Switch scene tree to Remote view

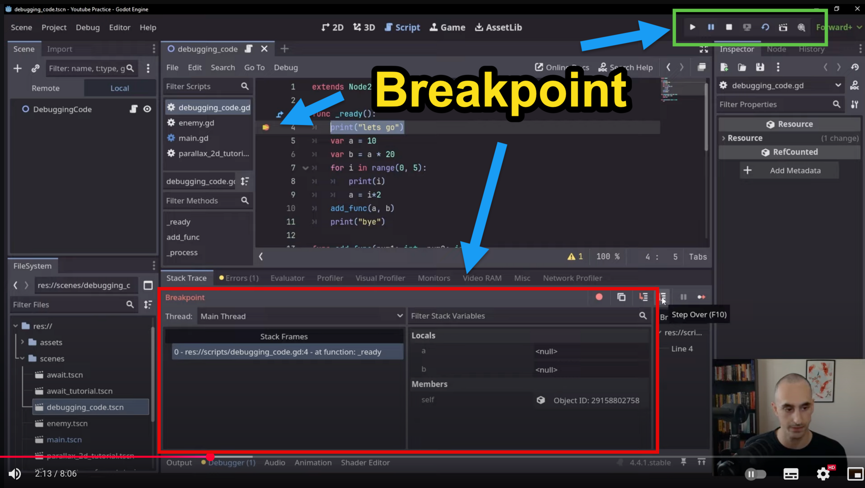tap(46, 88)
